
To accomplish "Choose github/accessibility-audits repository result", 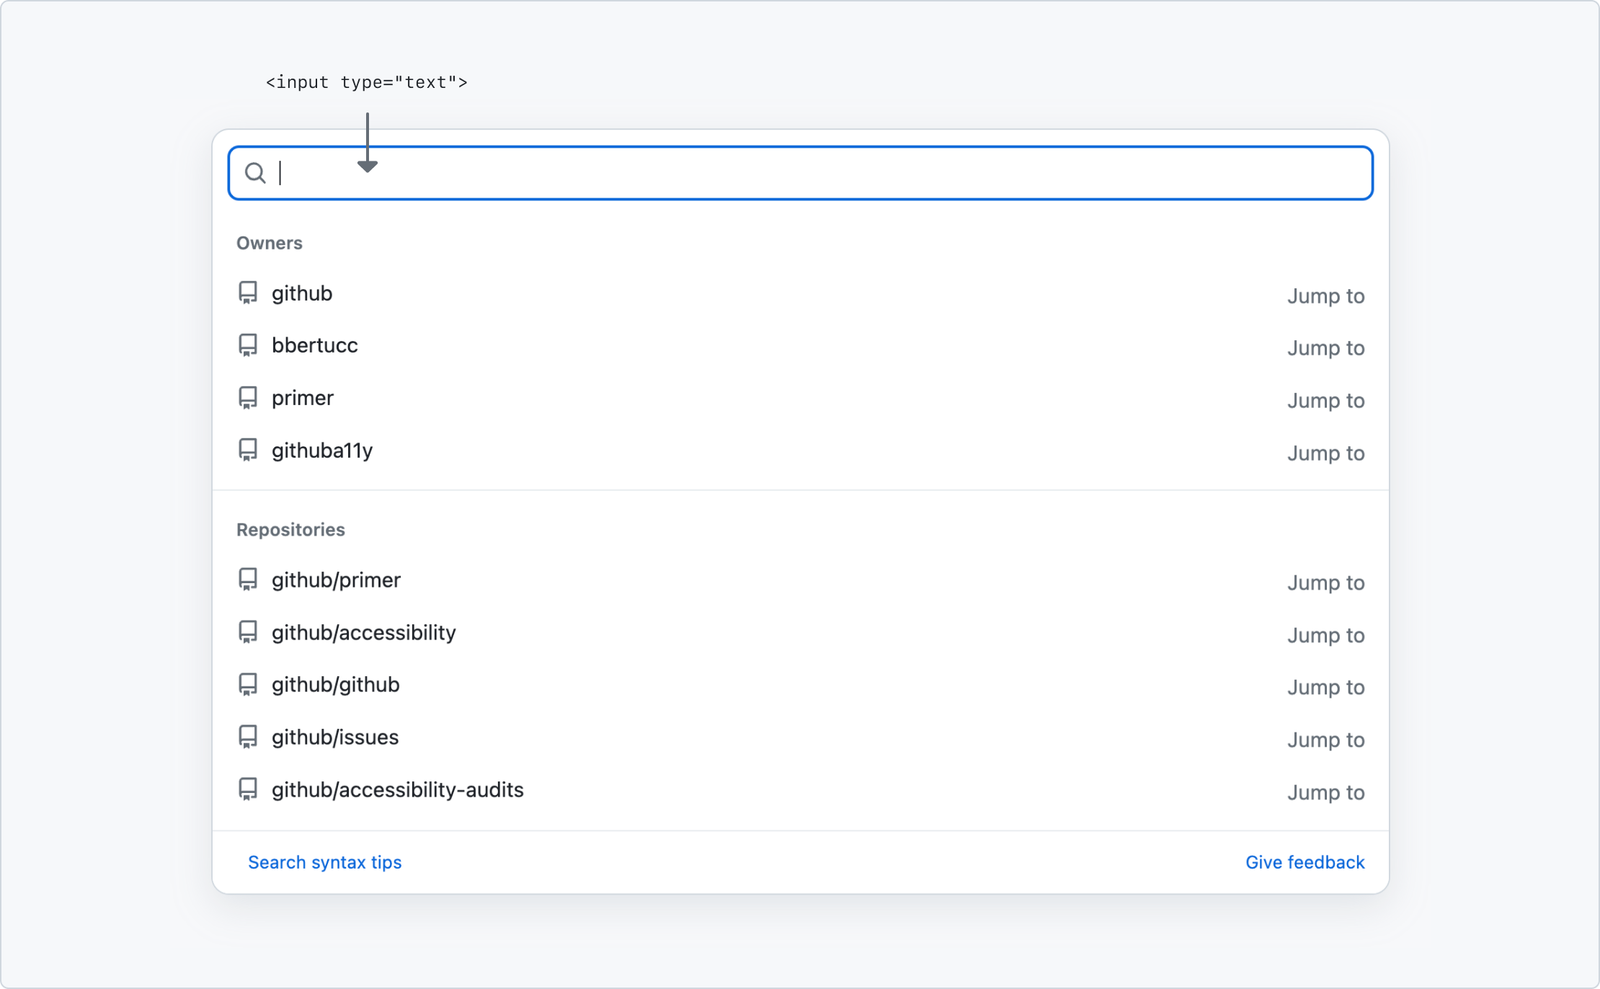I will pyautogui.click(x=397, y=790).
